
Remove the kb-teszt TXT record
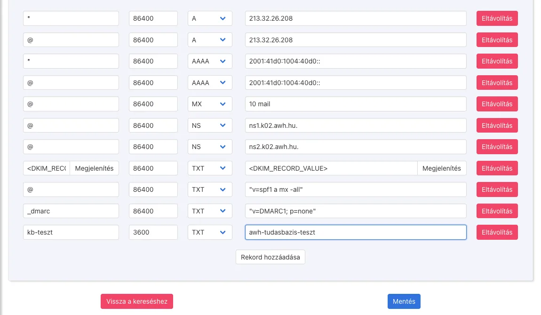(497, 232)
